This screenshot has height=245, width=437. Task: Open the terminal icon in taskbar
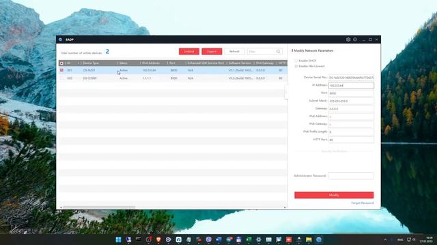pos(138,240)
